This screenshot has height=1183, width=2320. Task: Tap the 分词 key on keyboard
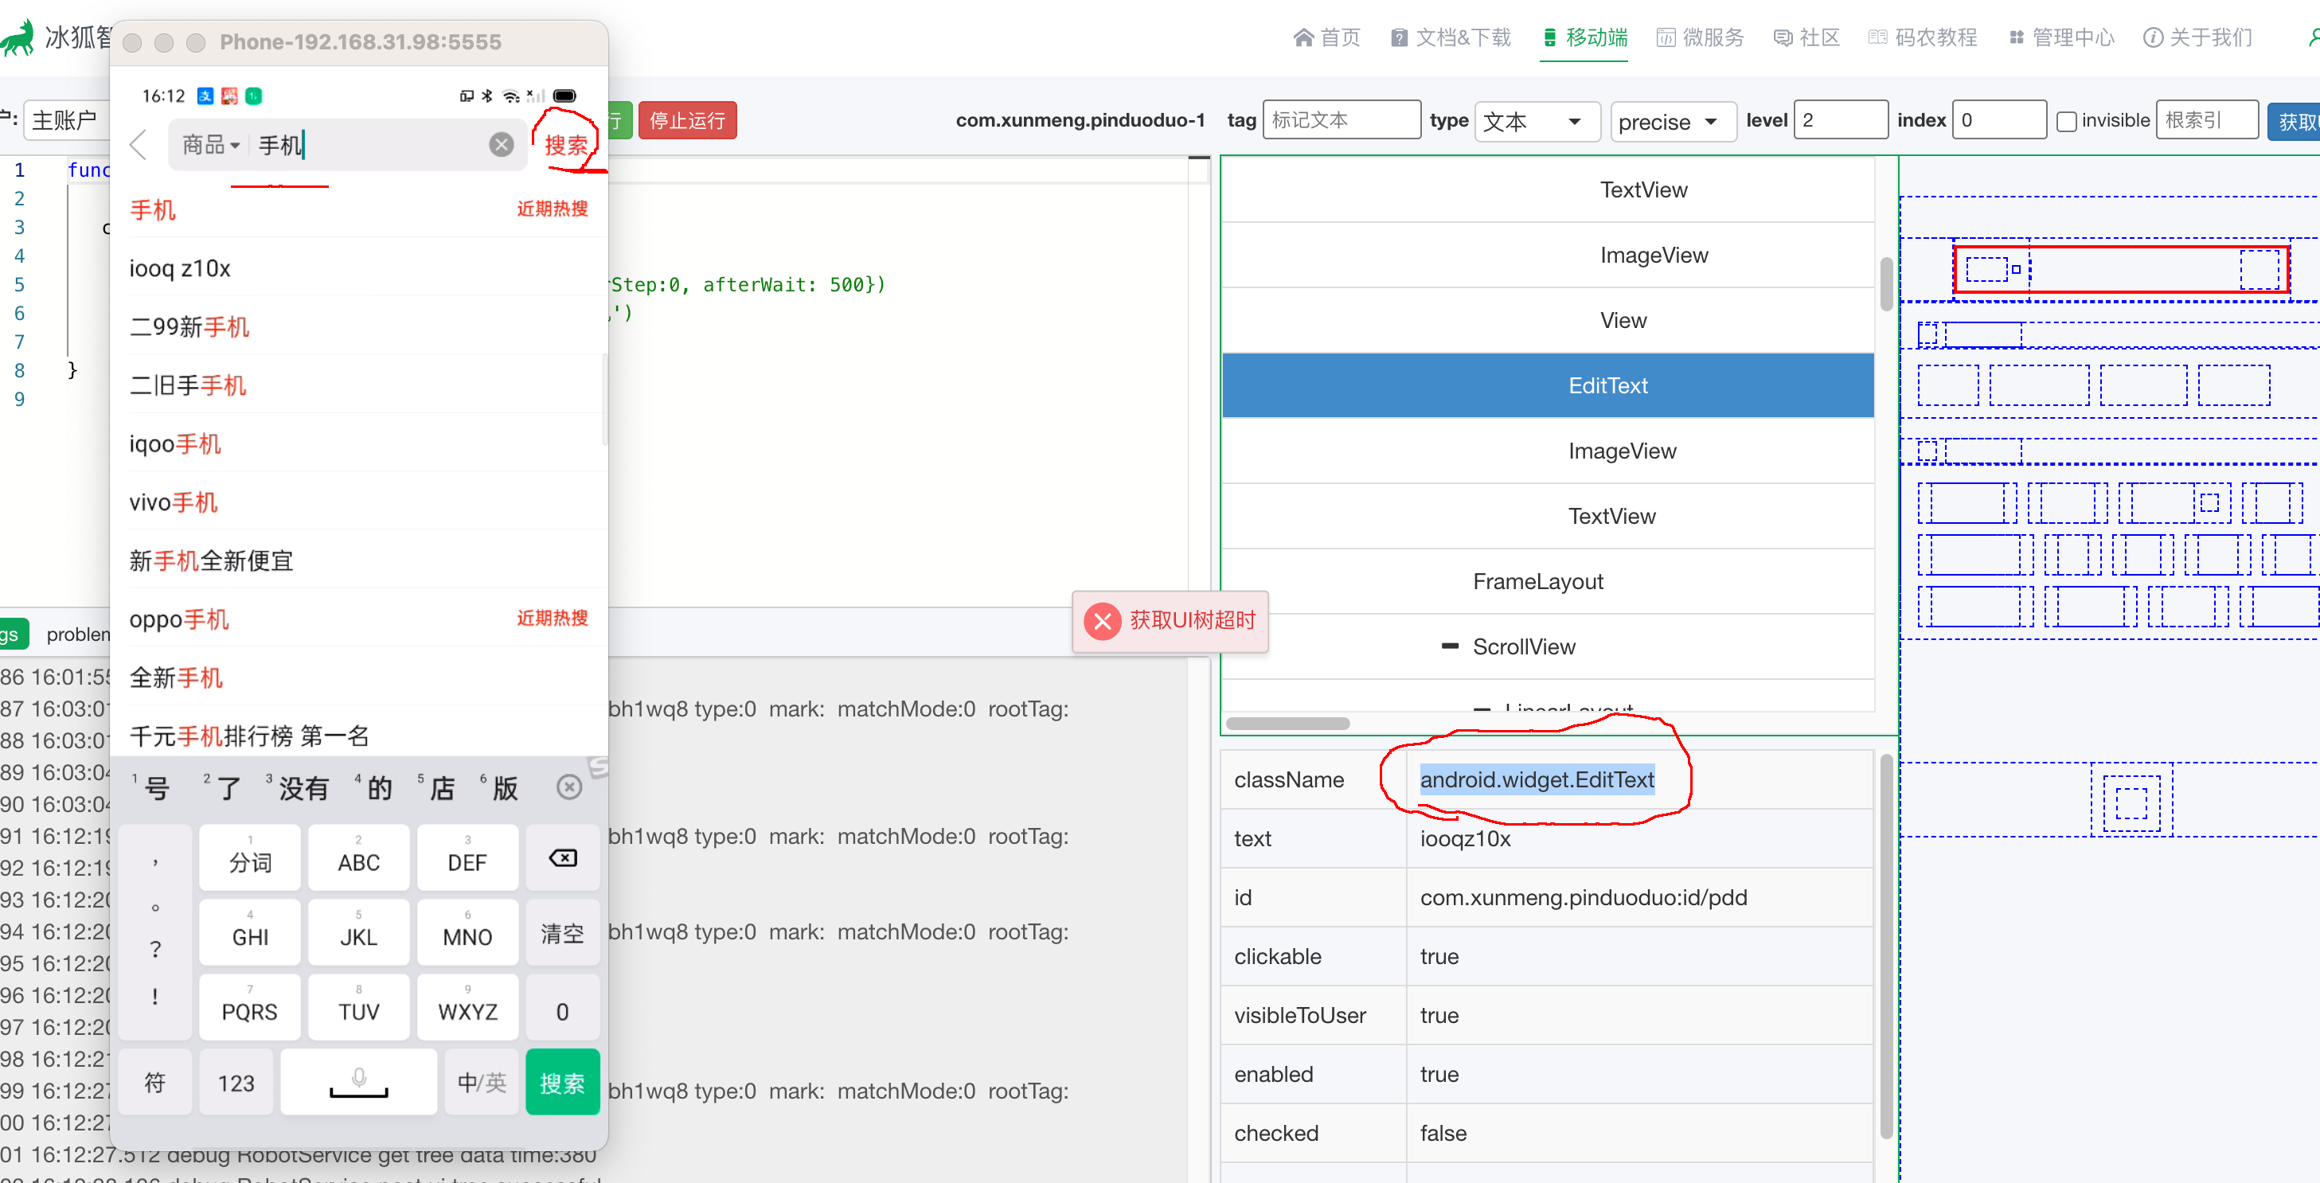coord(250,858)
